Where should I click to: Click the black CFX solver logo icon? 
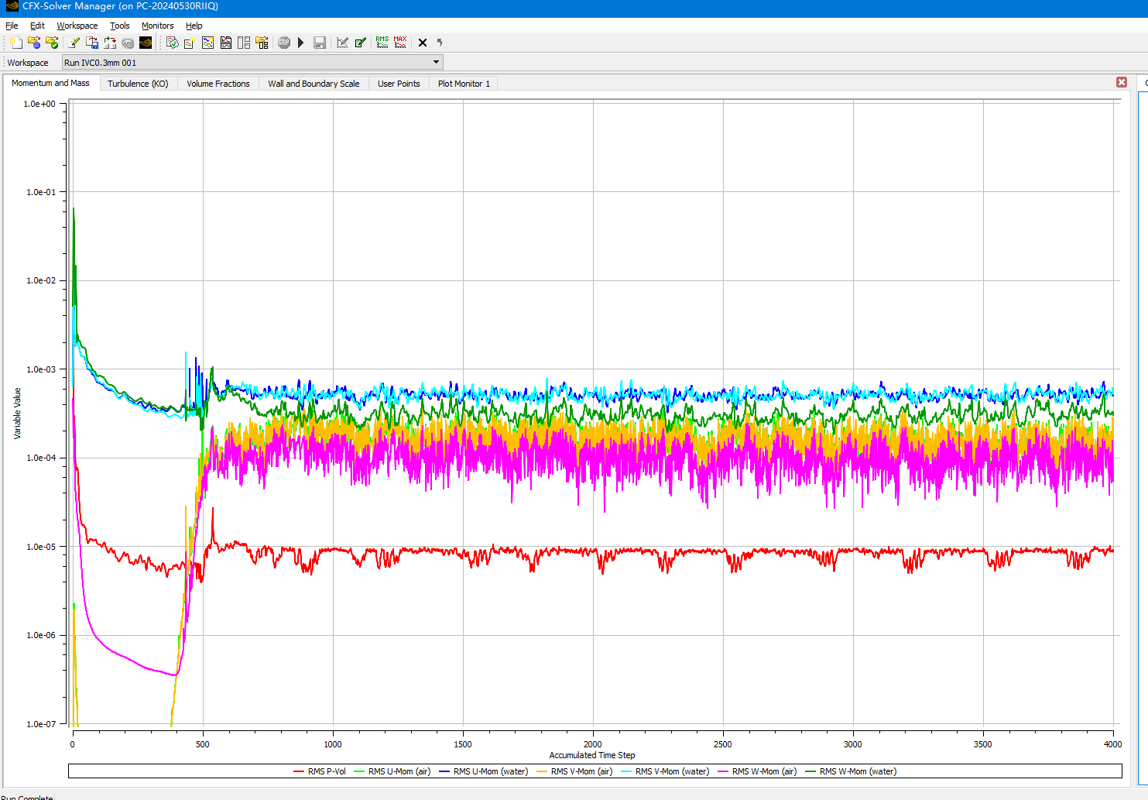click(146, 43)
